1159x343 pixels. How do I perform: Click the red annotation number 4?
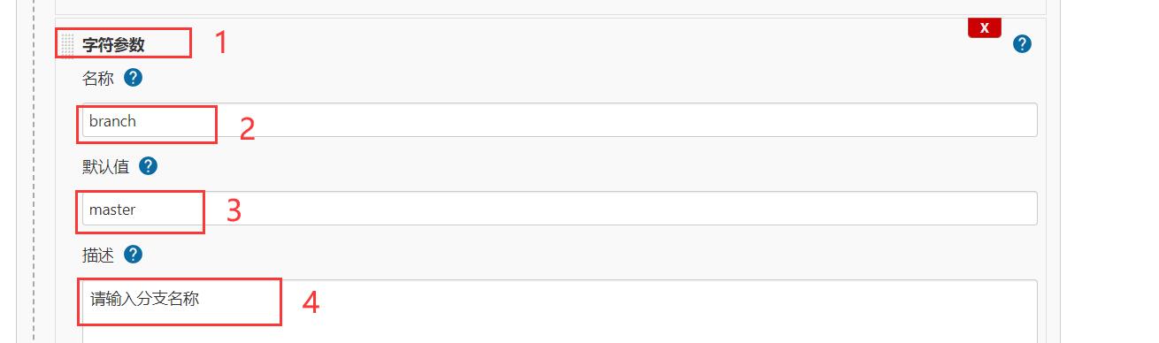[x=310, y=303]
